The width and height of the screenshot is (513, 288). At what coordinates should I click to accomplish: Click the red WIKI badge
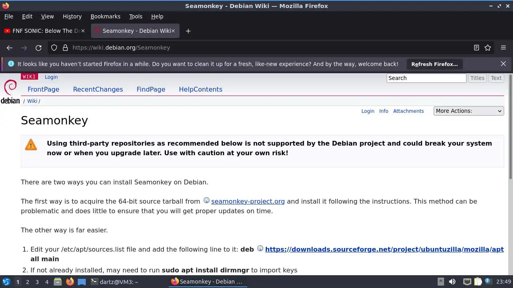click(29, 77)
